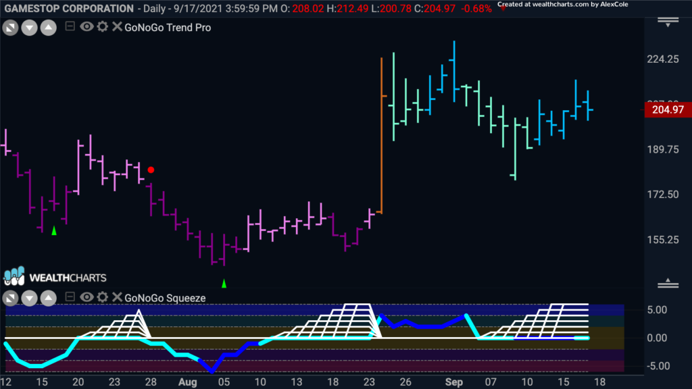
Task: Click price scale top adjust handle
Action: click(668, 22)
